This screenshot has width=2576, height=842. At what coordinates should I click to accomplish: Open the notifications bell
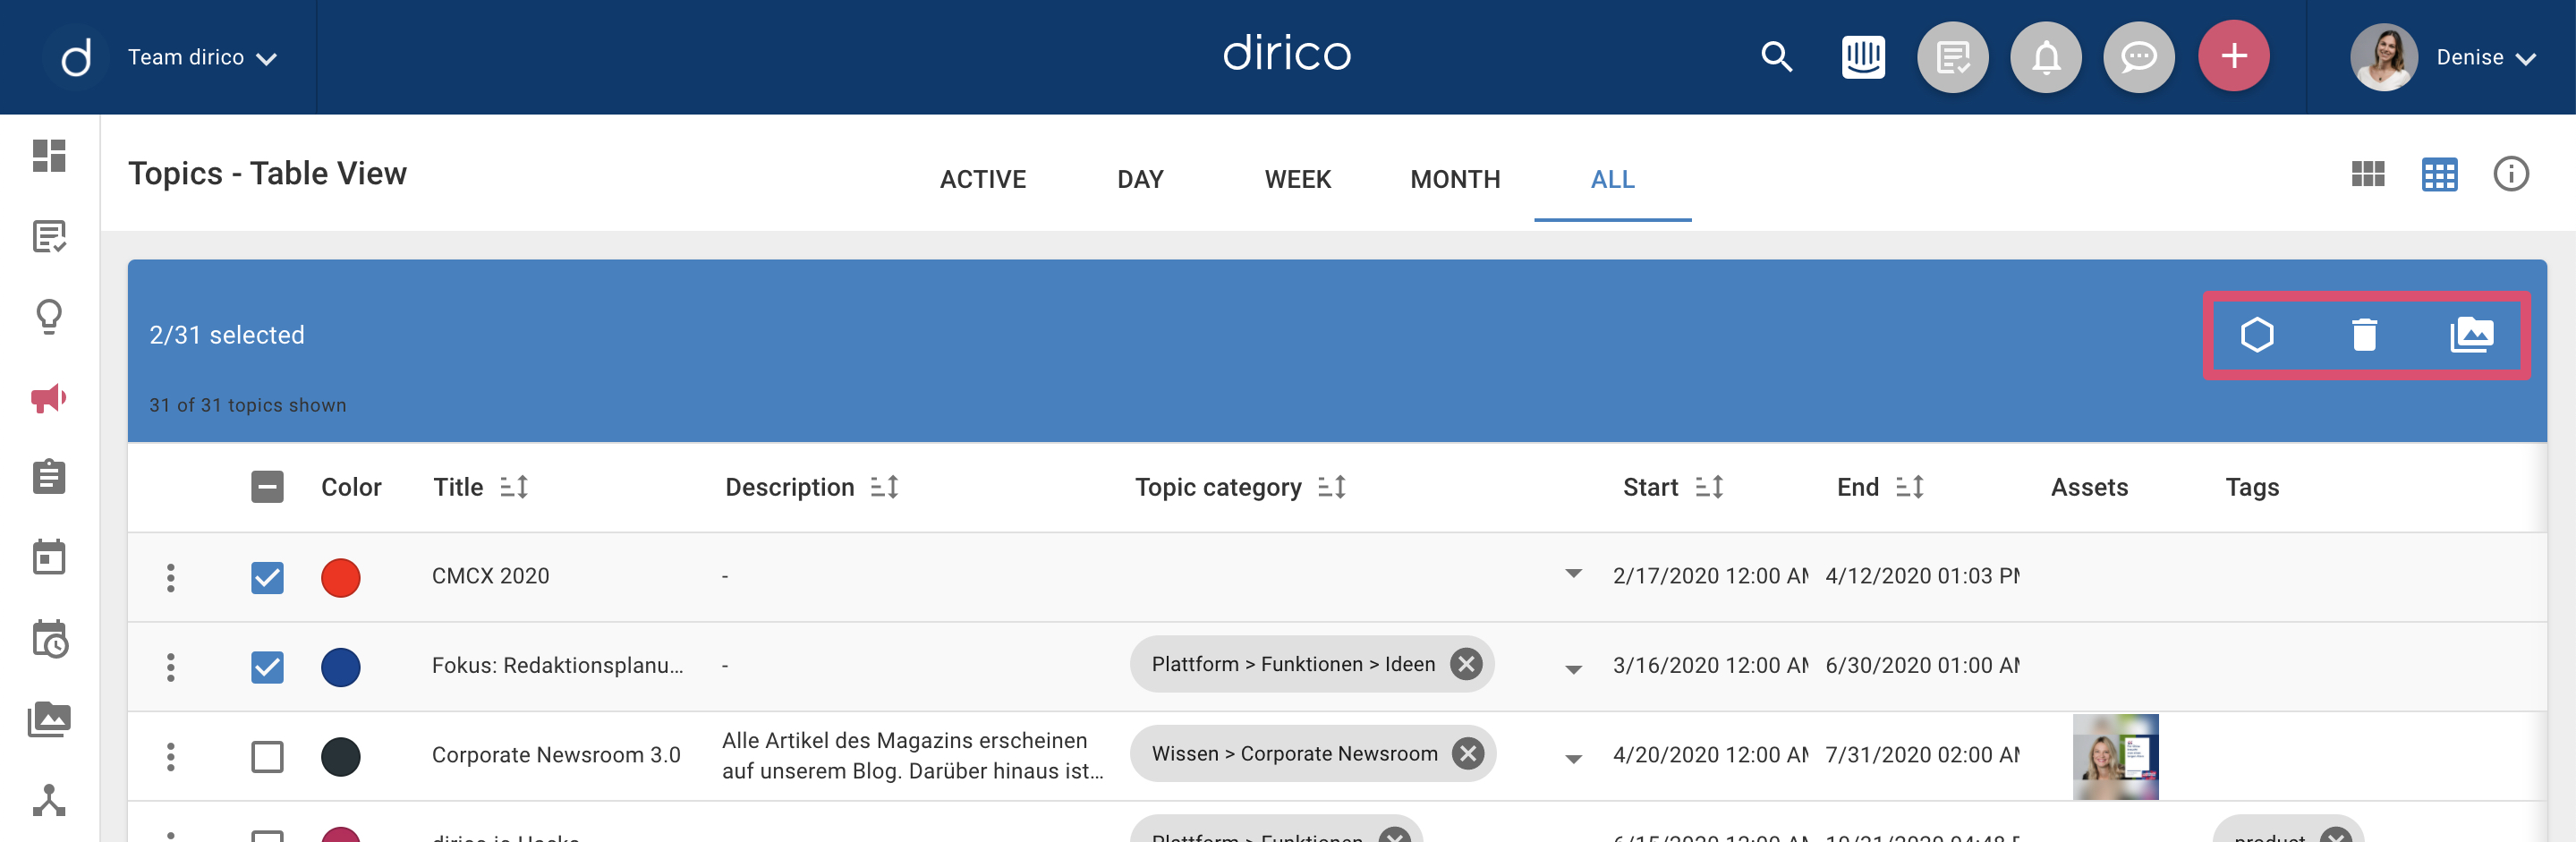click(2046, 57)
